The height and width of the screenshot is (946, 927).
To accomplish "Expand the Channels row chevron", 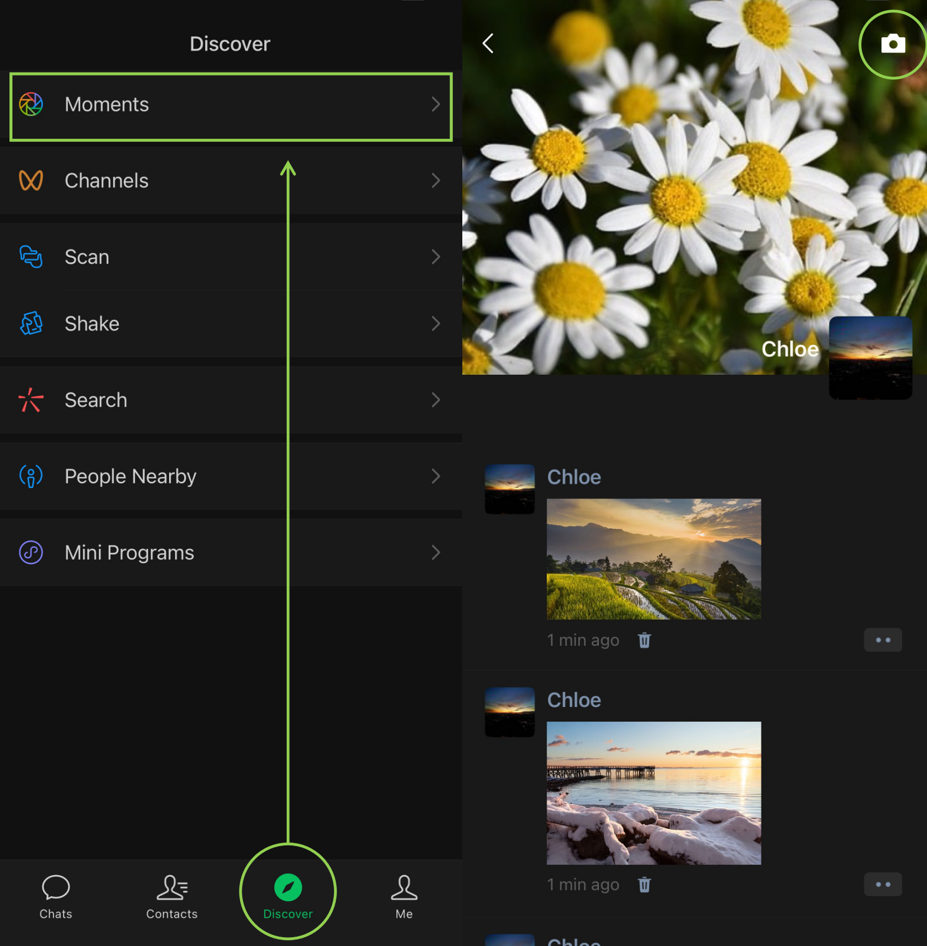I will tap(436, 180).
